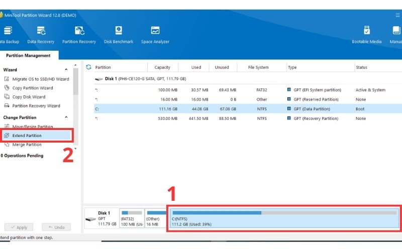This screenshot has width=402, height=251.
Task: Click the Reserved Partition type icon
Action: (289, 99)
